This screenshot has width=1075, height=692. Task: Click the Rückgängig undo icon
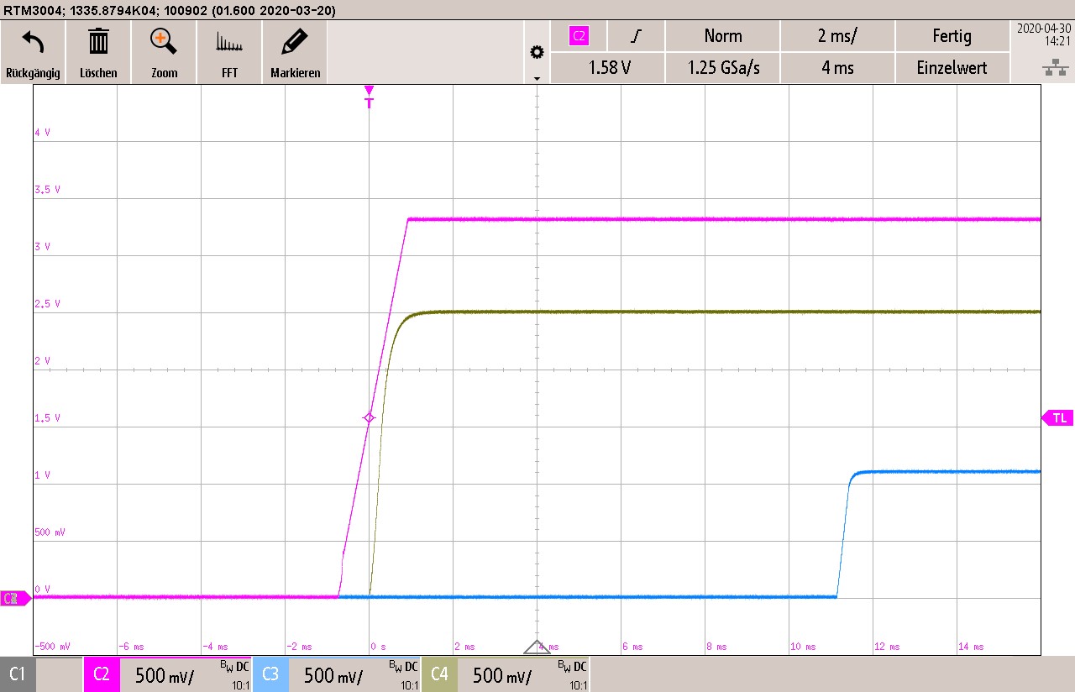(x=33, y=41)
